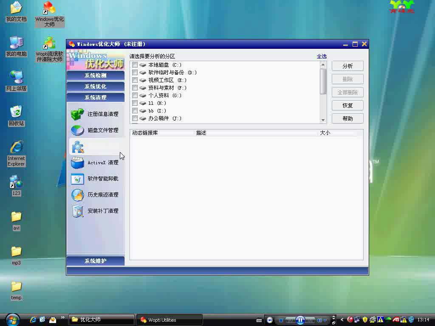Select the 网上邻居 desktop icon
This screenshot has width=435, height=326.
pos(17,81)
